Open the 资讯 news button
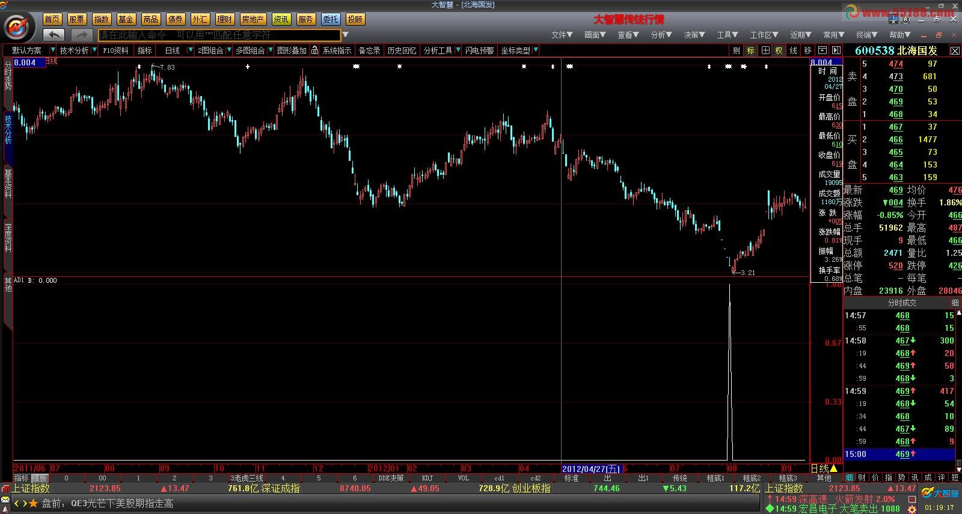The image size is (962, 514). (x=281, y=19)
